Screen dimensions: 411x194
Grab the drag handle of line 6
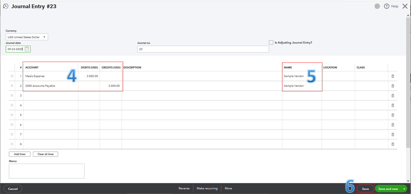[12, 125]
